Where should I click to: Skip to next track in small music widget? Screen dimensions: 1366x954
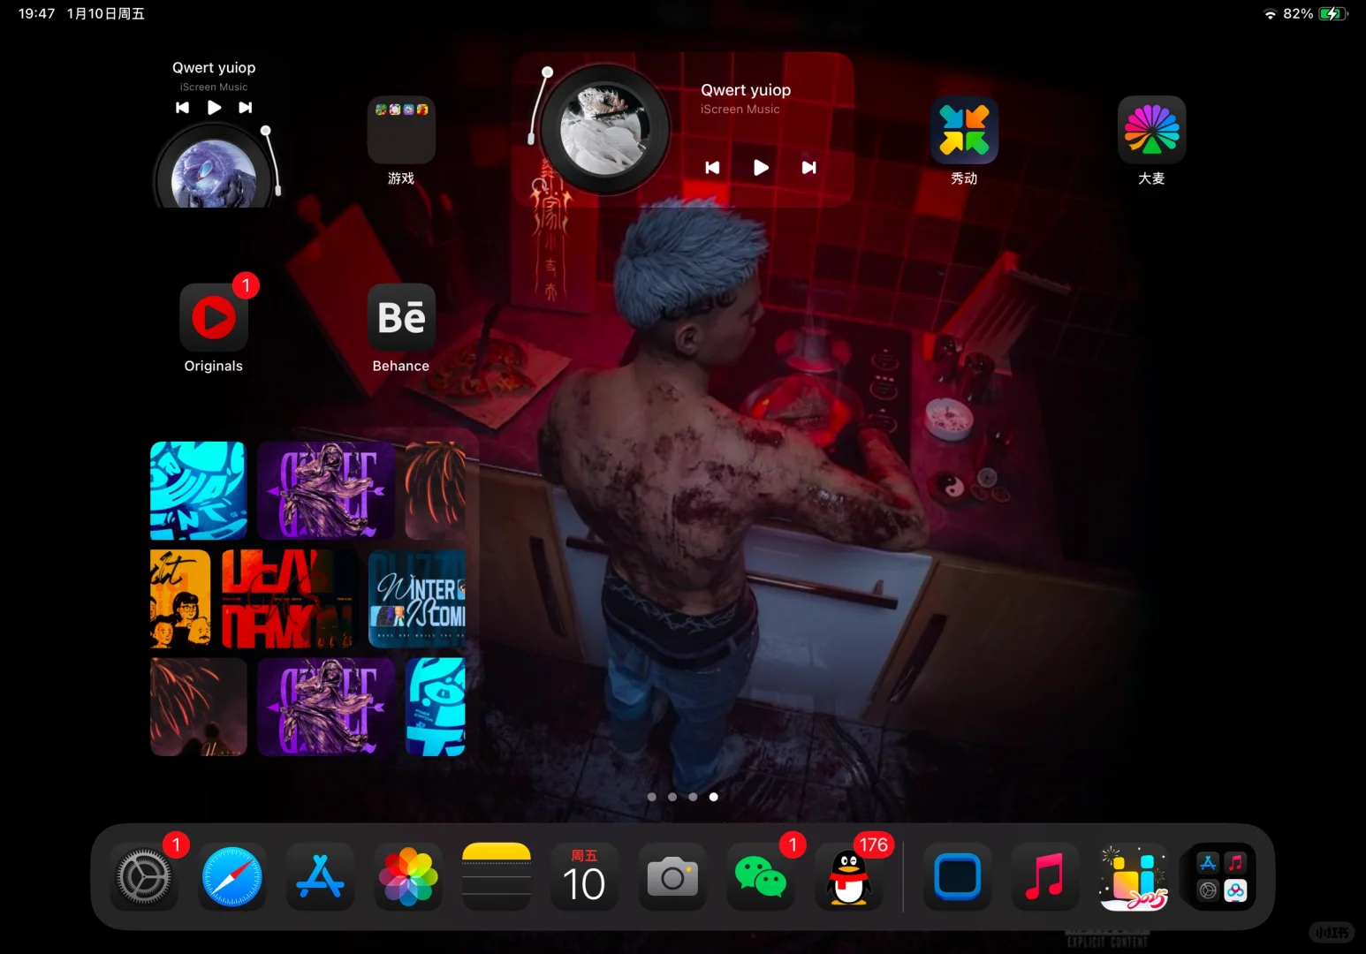click(246, 107)
